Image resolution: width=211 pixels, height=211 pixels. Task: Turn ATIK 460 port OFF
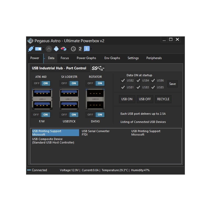tap(37, 83)
